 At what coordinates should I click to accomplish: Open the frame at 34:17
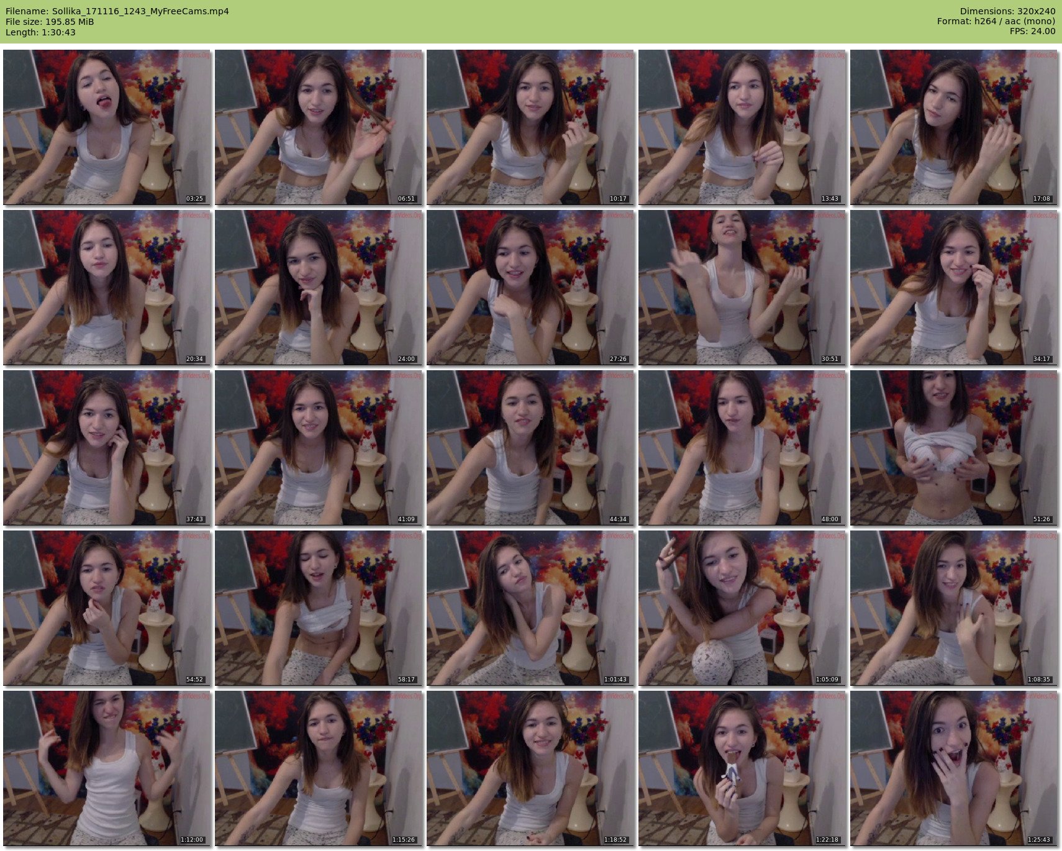[x=954, y=288]
